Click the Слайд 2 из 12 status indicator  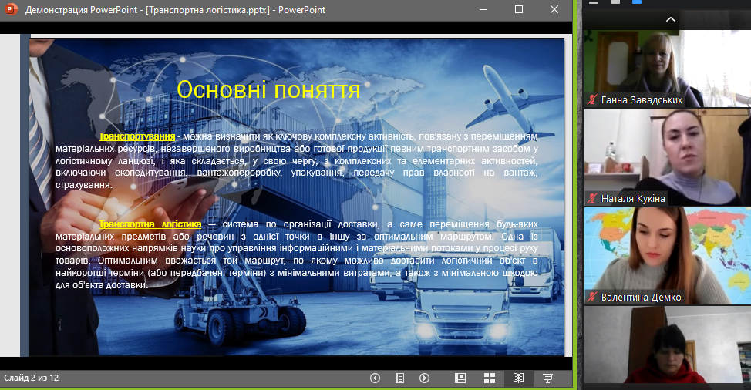click(31, 378)
